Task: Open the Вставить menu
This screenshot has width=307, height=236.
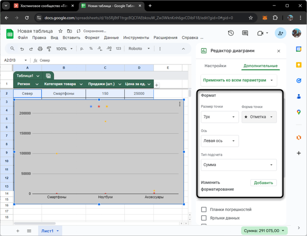Action: [71, 38]
